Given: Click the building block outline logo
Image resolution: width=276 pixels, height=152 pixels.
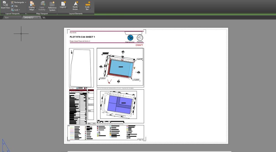Looking at the screenshot, I should pos(140,38).
